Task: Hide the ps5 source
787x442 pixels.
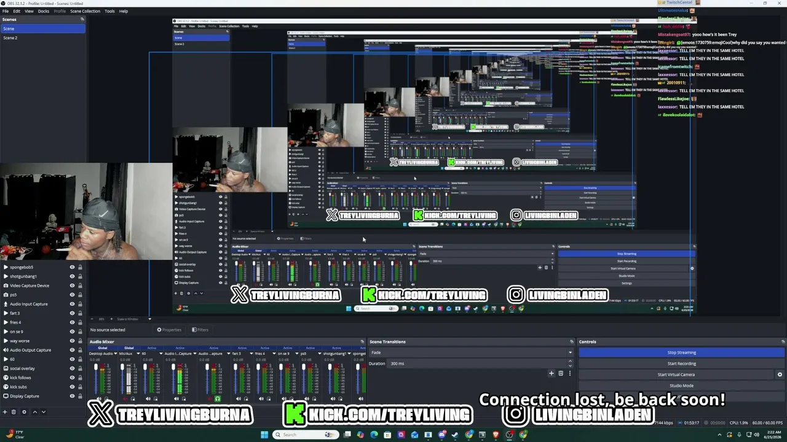Action: (x=72, y=295)
